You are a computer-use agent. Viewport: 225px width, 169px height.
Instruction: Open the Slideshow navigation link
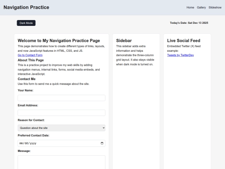tap(215, 8)
